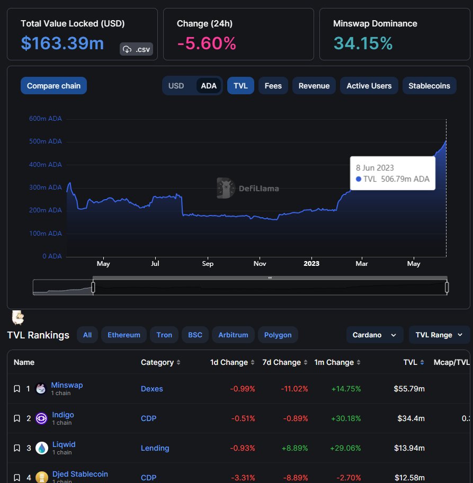Download TVL data as .csv
473x483 pixels.
click(x=136, y=49)
